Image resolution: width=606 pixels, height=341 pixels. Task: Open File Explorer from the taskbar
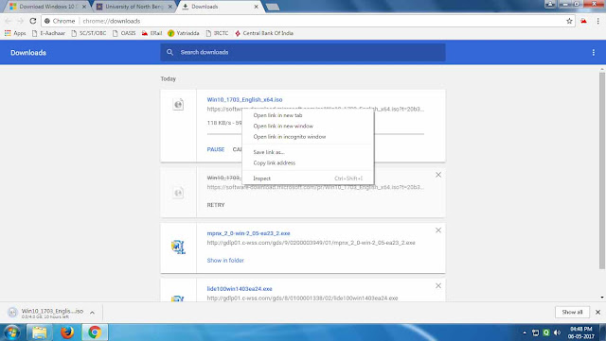[x=39, y=332]
